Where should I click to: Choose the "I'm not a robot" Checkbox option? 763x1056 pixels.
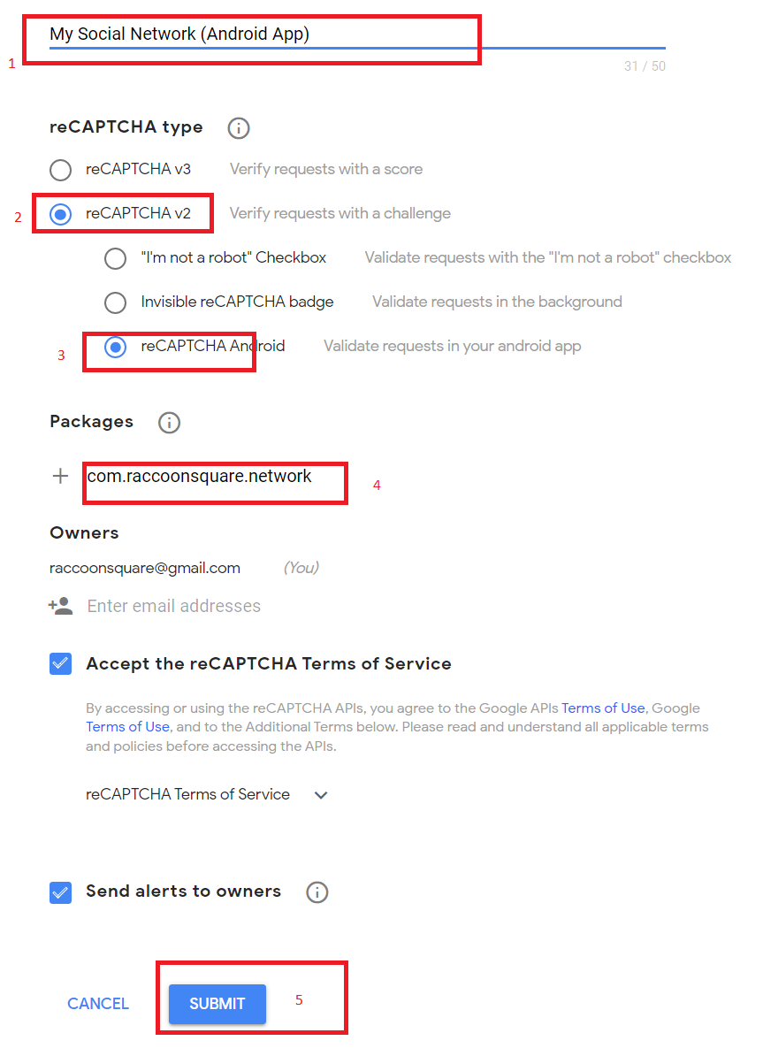click(x=115, y=258)
